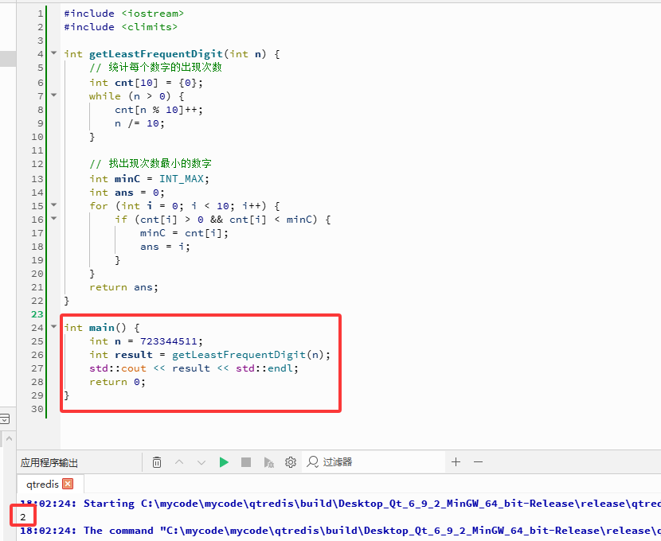This screenshot has width=661, height=541.
Task: Click the left sidebar dropdown icon
Action: (5, 419)
